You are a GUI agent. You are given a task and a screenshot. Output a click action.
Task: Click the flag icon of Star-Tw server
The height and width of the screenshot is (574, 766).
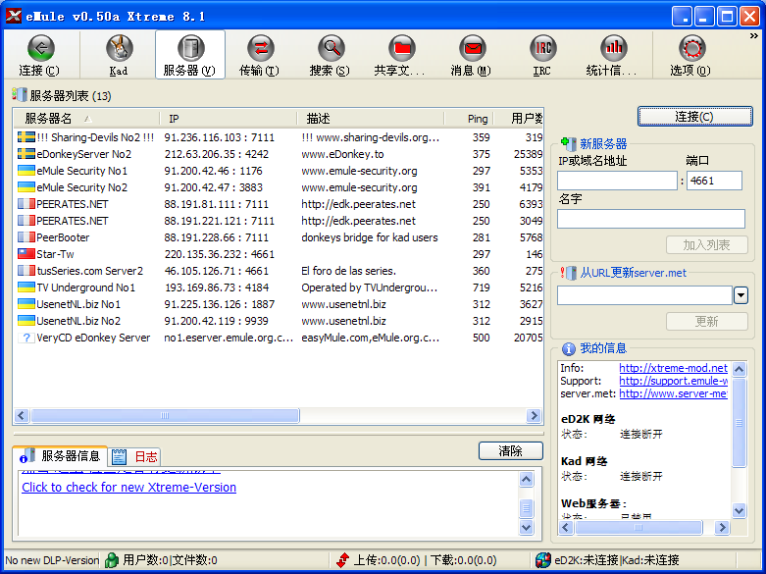26,254
